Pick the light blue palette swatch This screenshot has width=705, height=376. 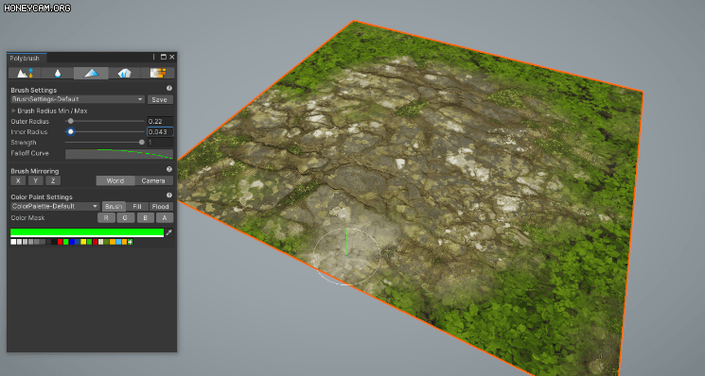click(118, 242)
